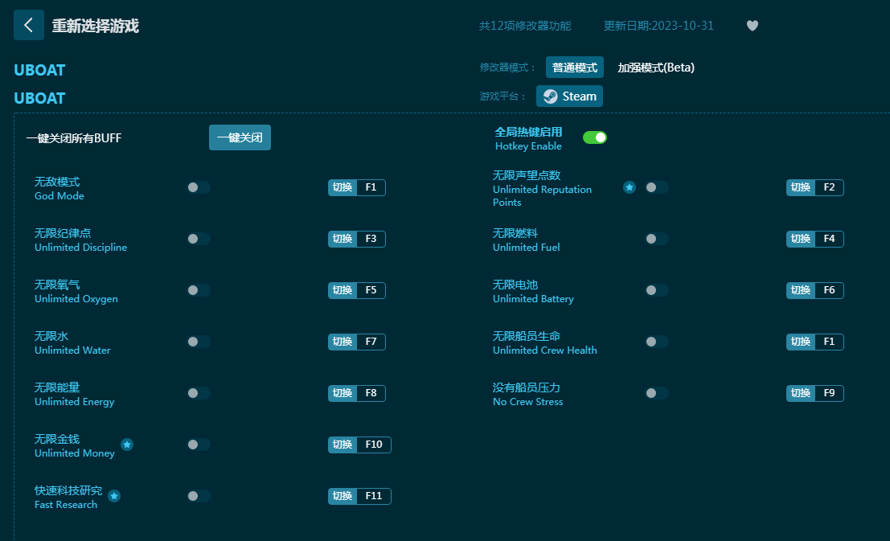Viewport: 890px width, 541px height.
Task: Switch to 普通模式 normal mode tab
Action: tap(574, 68)
